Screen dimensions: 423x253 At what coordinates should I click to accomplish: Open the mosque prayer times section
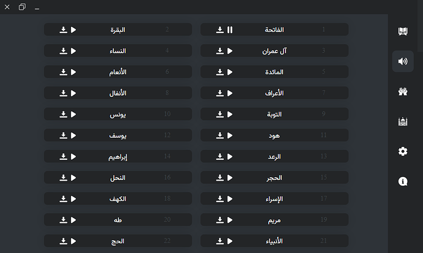pos(403,121)
